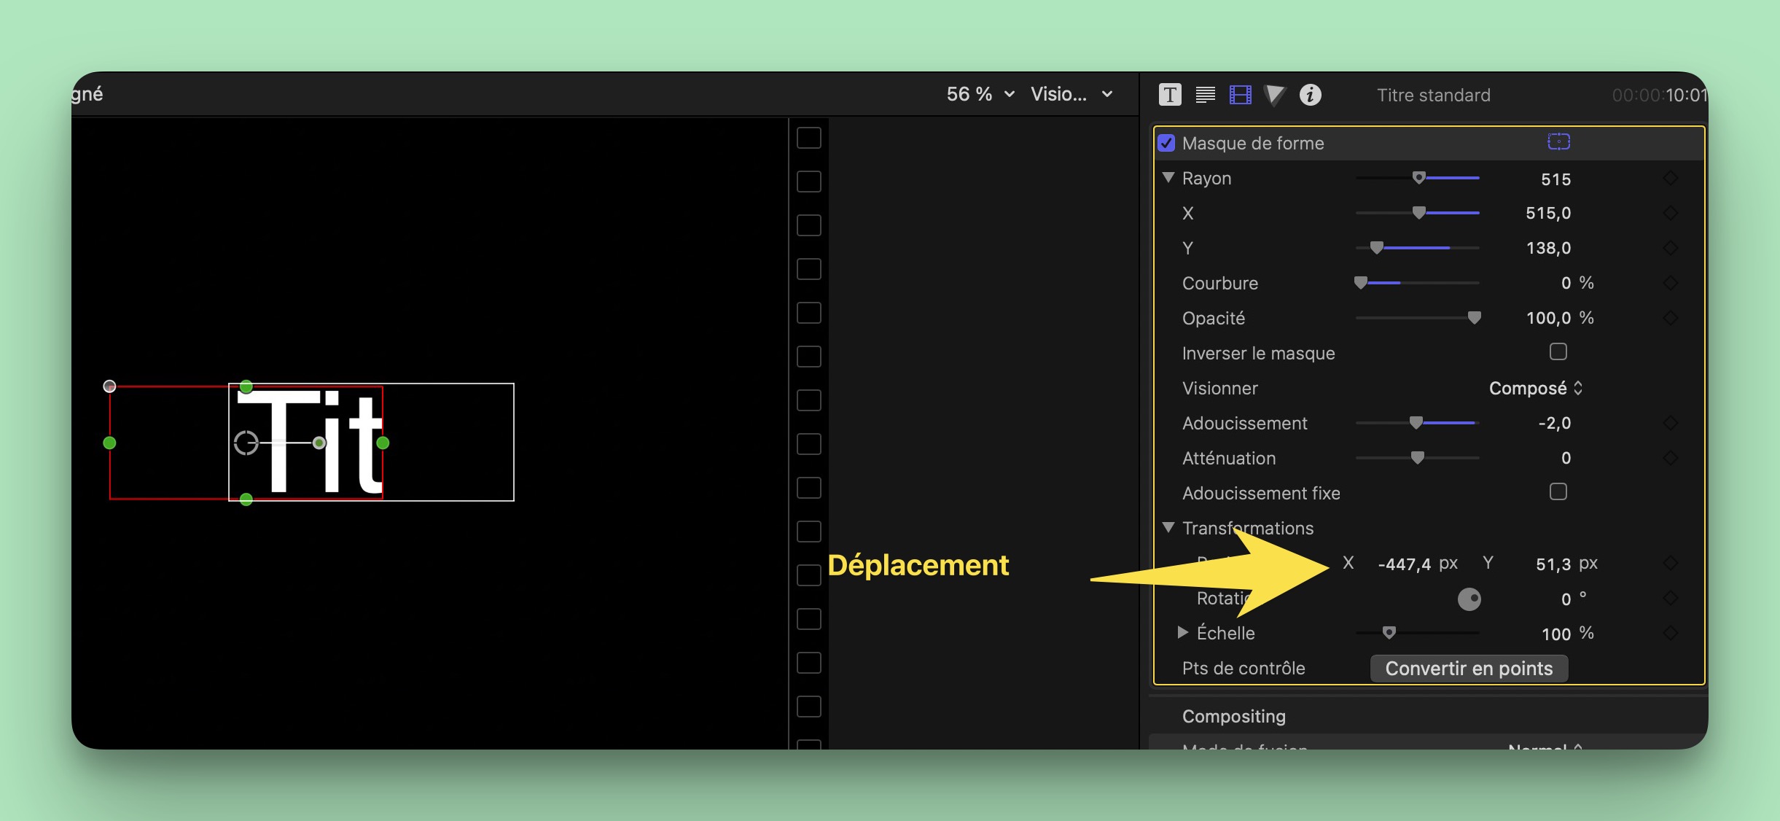Open the 56 % zoom menu
This screenshot has height=821, width=1780.
point(980,94)
